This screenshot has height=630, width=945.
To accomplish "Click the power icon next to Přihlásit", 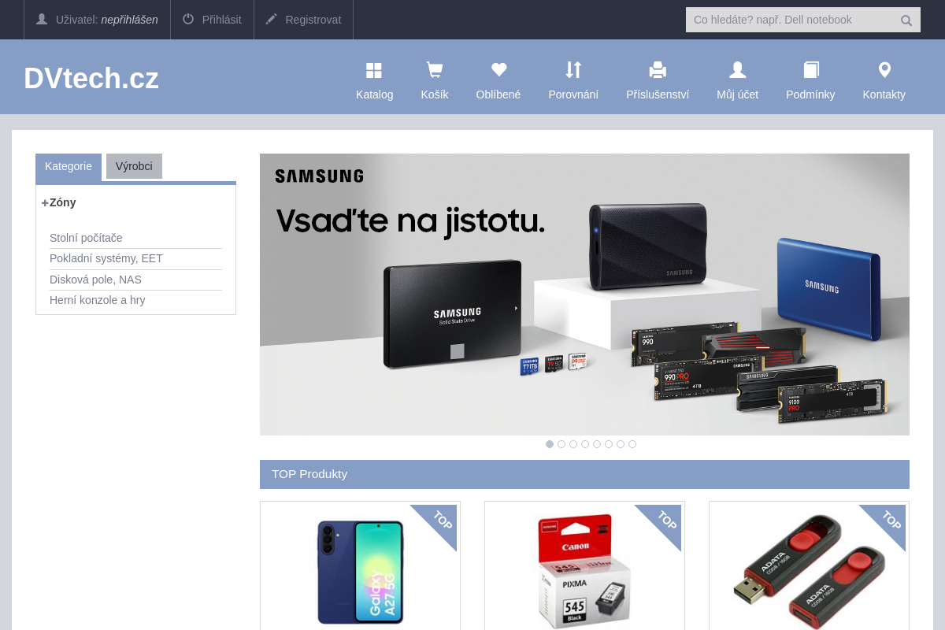I will (188, 19).
